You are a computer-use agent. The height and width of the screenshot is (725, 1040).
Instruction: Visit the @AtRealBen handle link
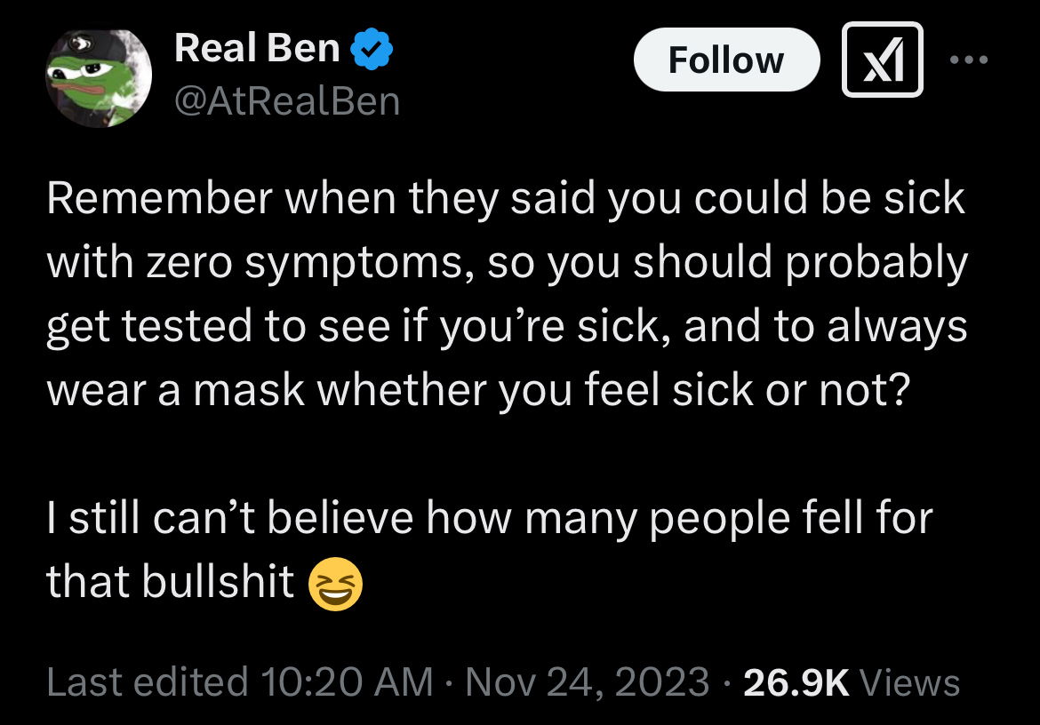point(287,101)
